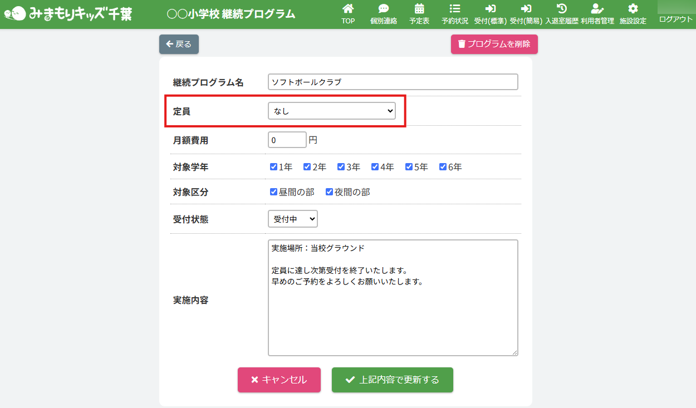Screen dimensions: 696x408
Task: Open 予約状況 list icon
Action: pyautogui.click(x=454, y=9)
